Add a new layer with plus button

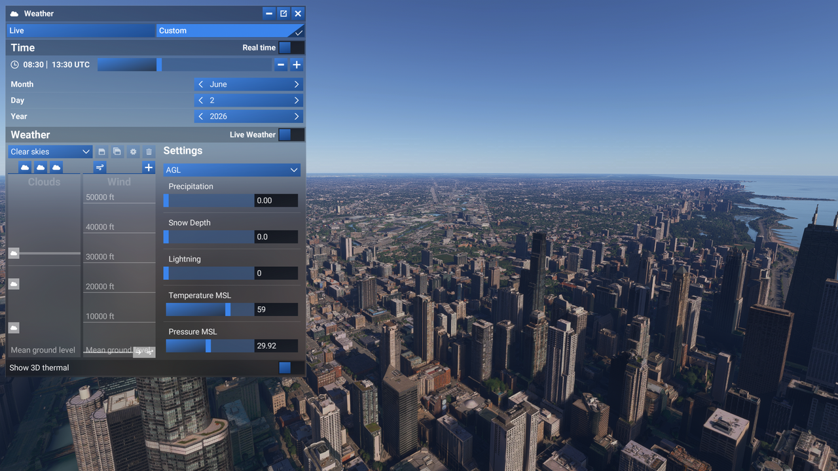[x=149, y=167]
